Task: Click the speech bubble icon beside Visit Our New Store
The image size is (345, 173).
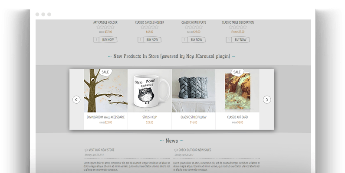Action: [x=86, y=150]
